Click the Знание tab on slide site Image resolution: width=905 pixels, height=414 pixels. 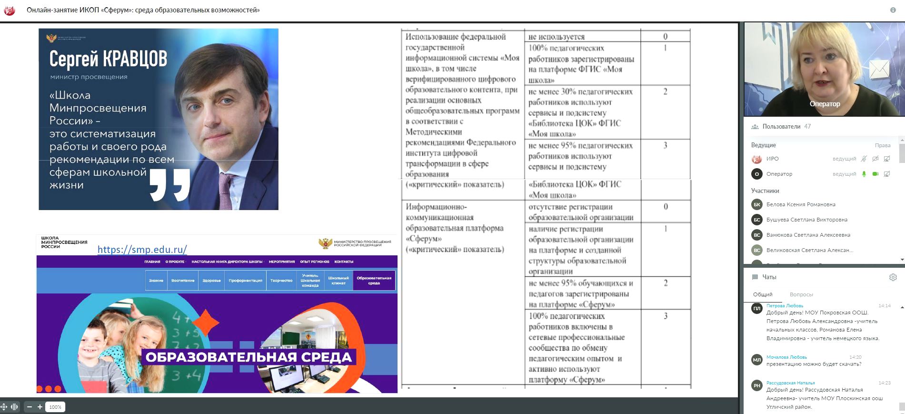[x=156, y=281]
